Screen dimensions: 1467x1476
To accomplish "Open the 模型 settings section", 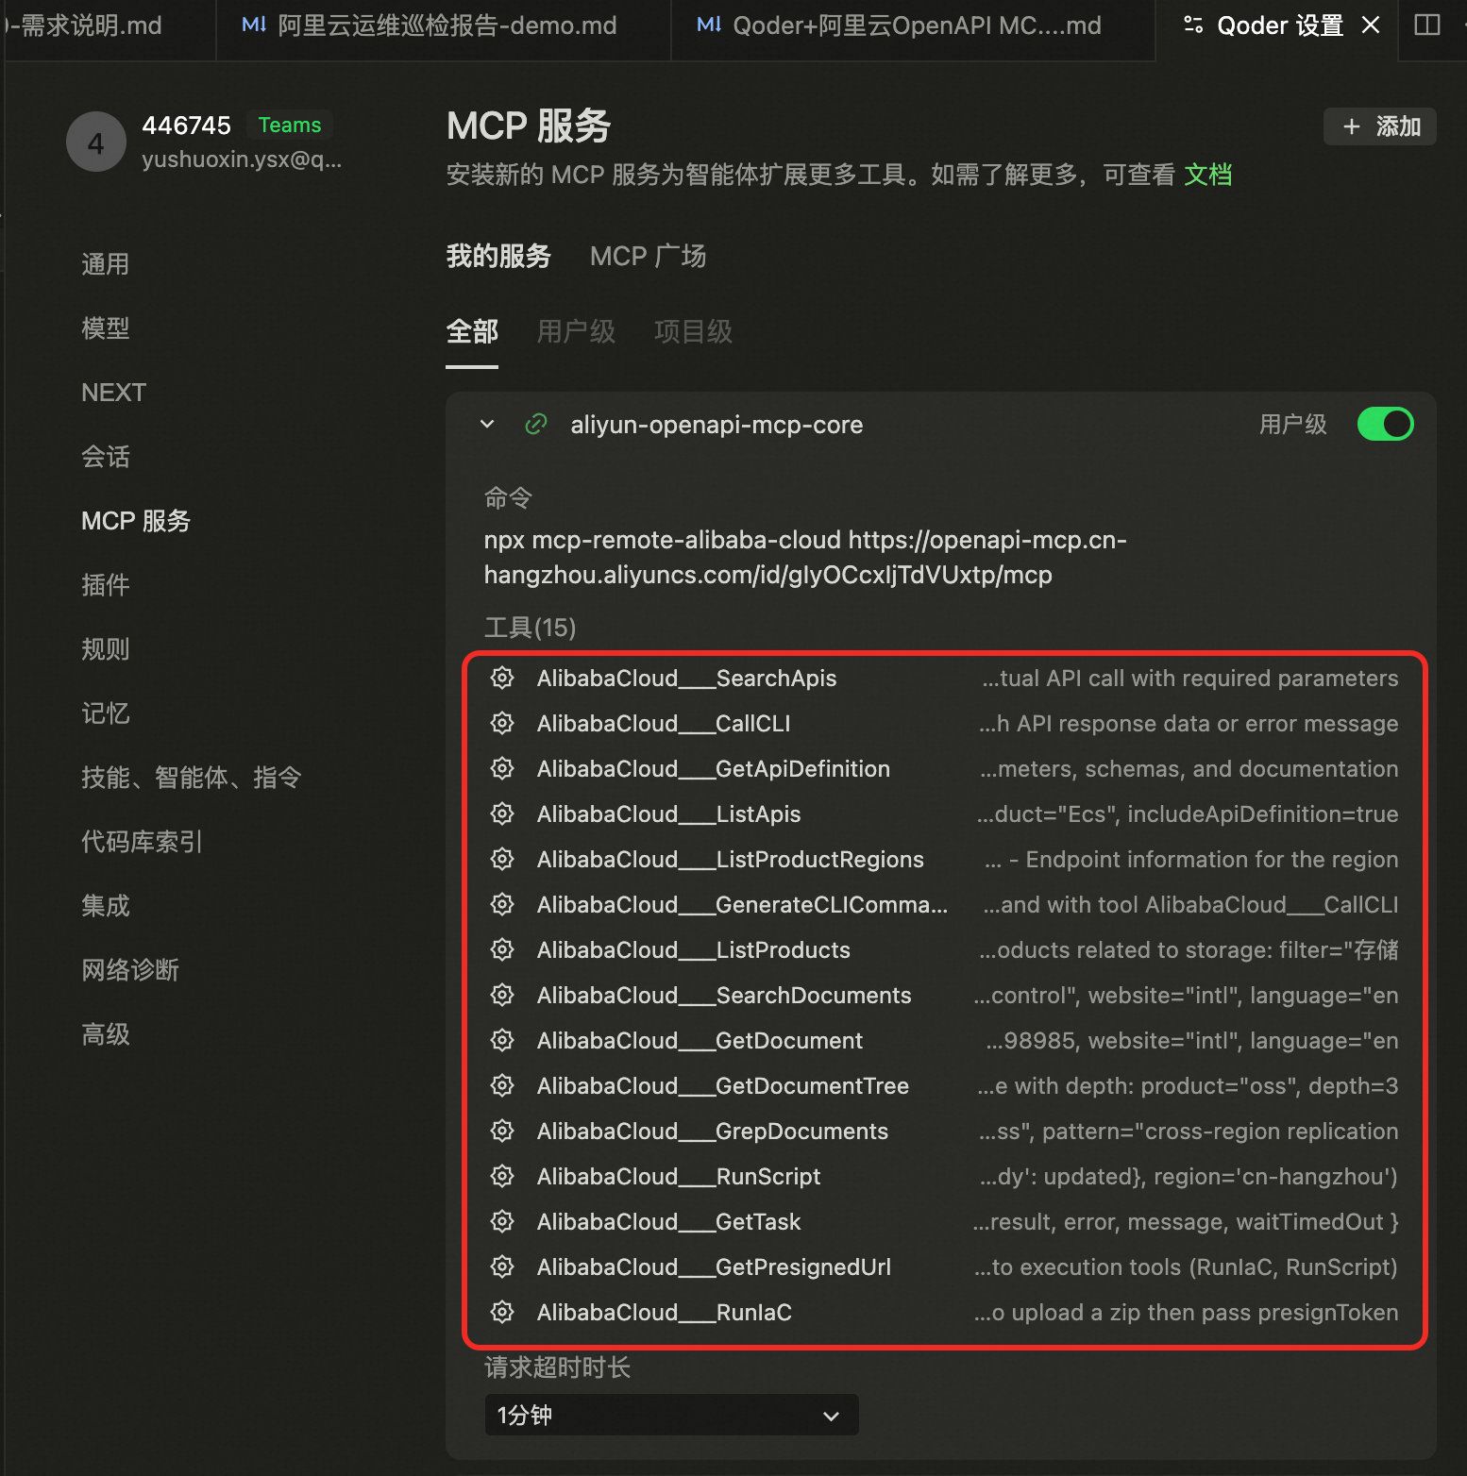I will click(x=105, y=328).
